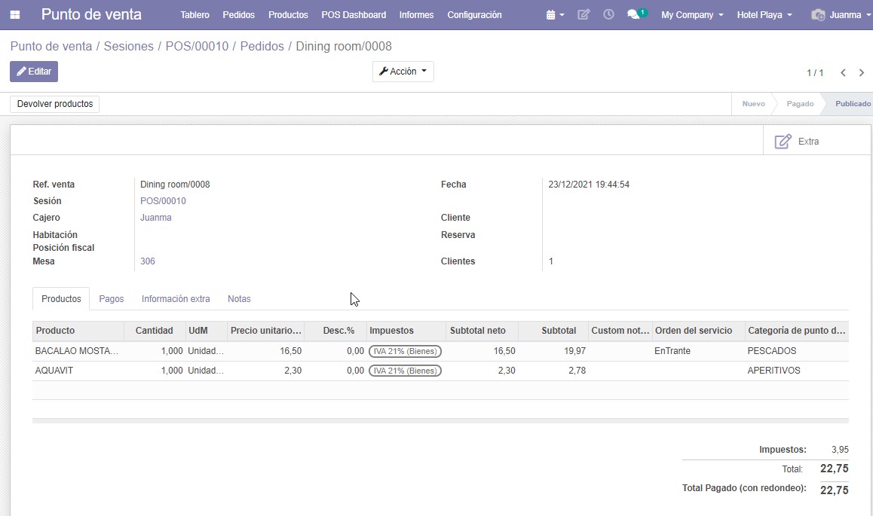873x516 pixels.
Task: Click Juanma user avatar icon
Action: coord(818,15)
